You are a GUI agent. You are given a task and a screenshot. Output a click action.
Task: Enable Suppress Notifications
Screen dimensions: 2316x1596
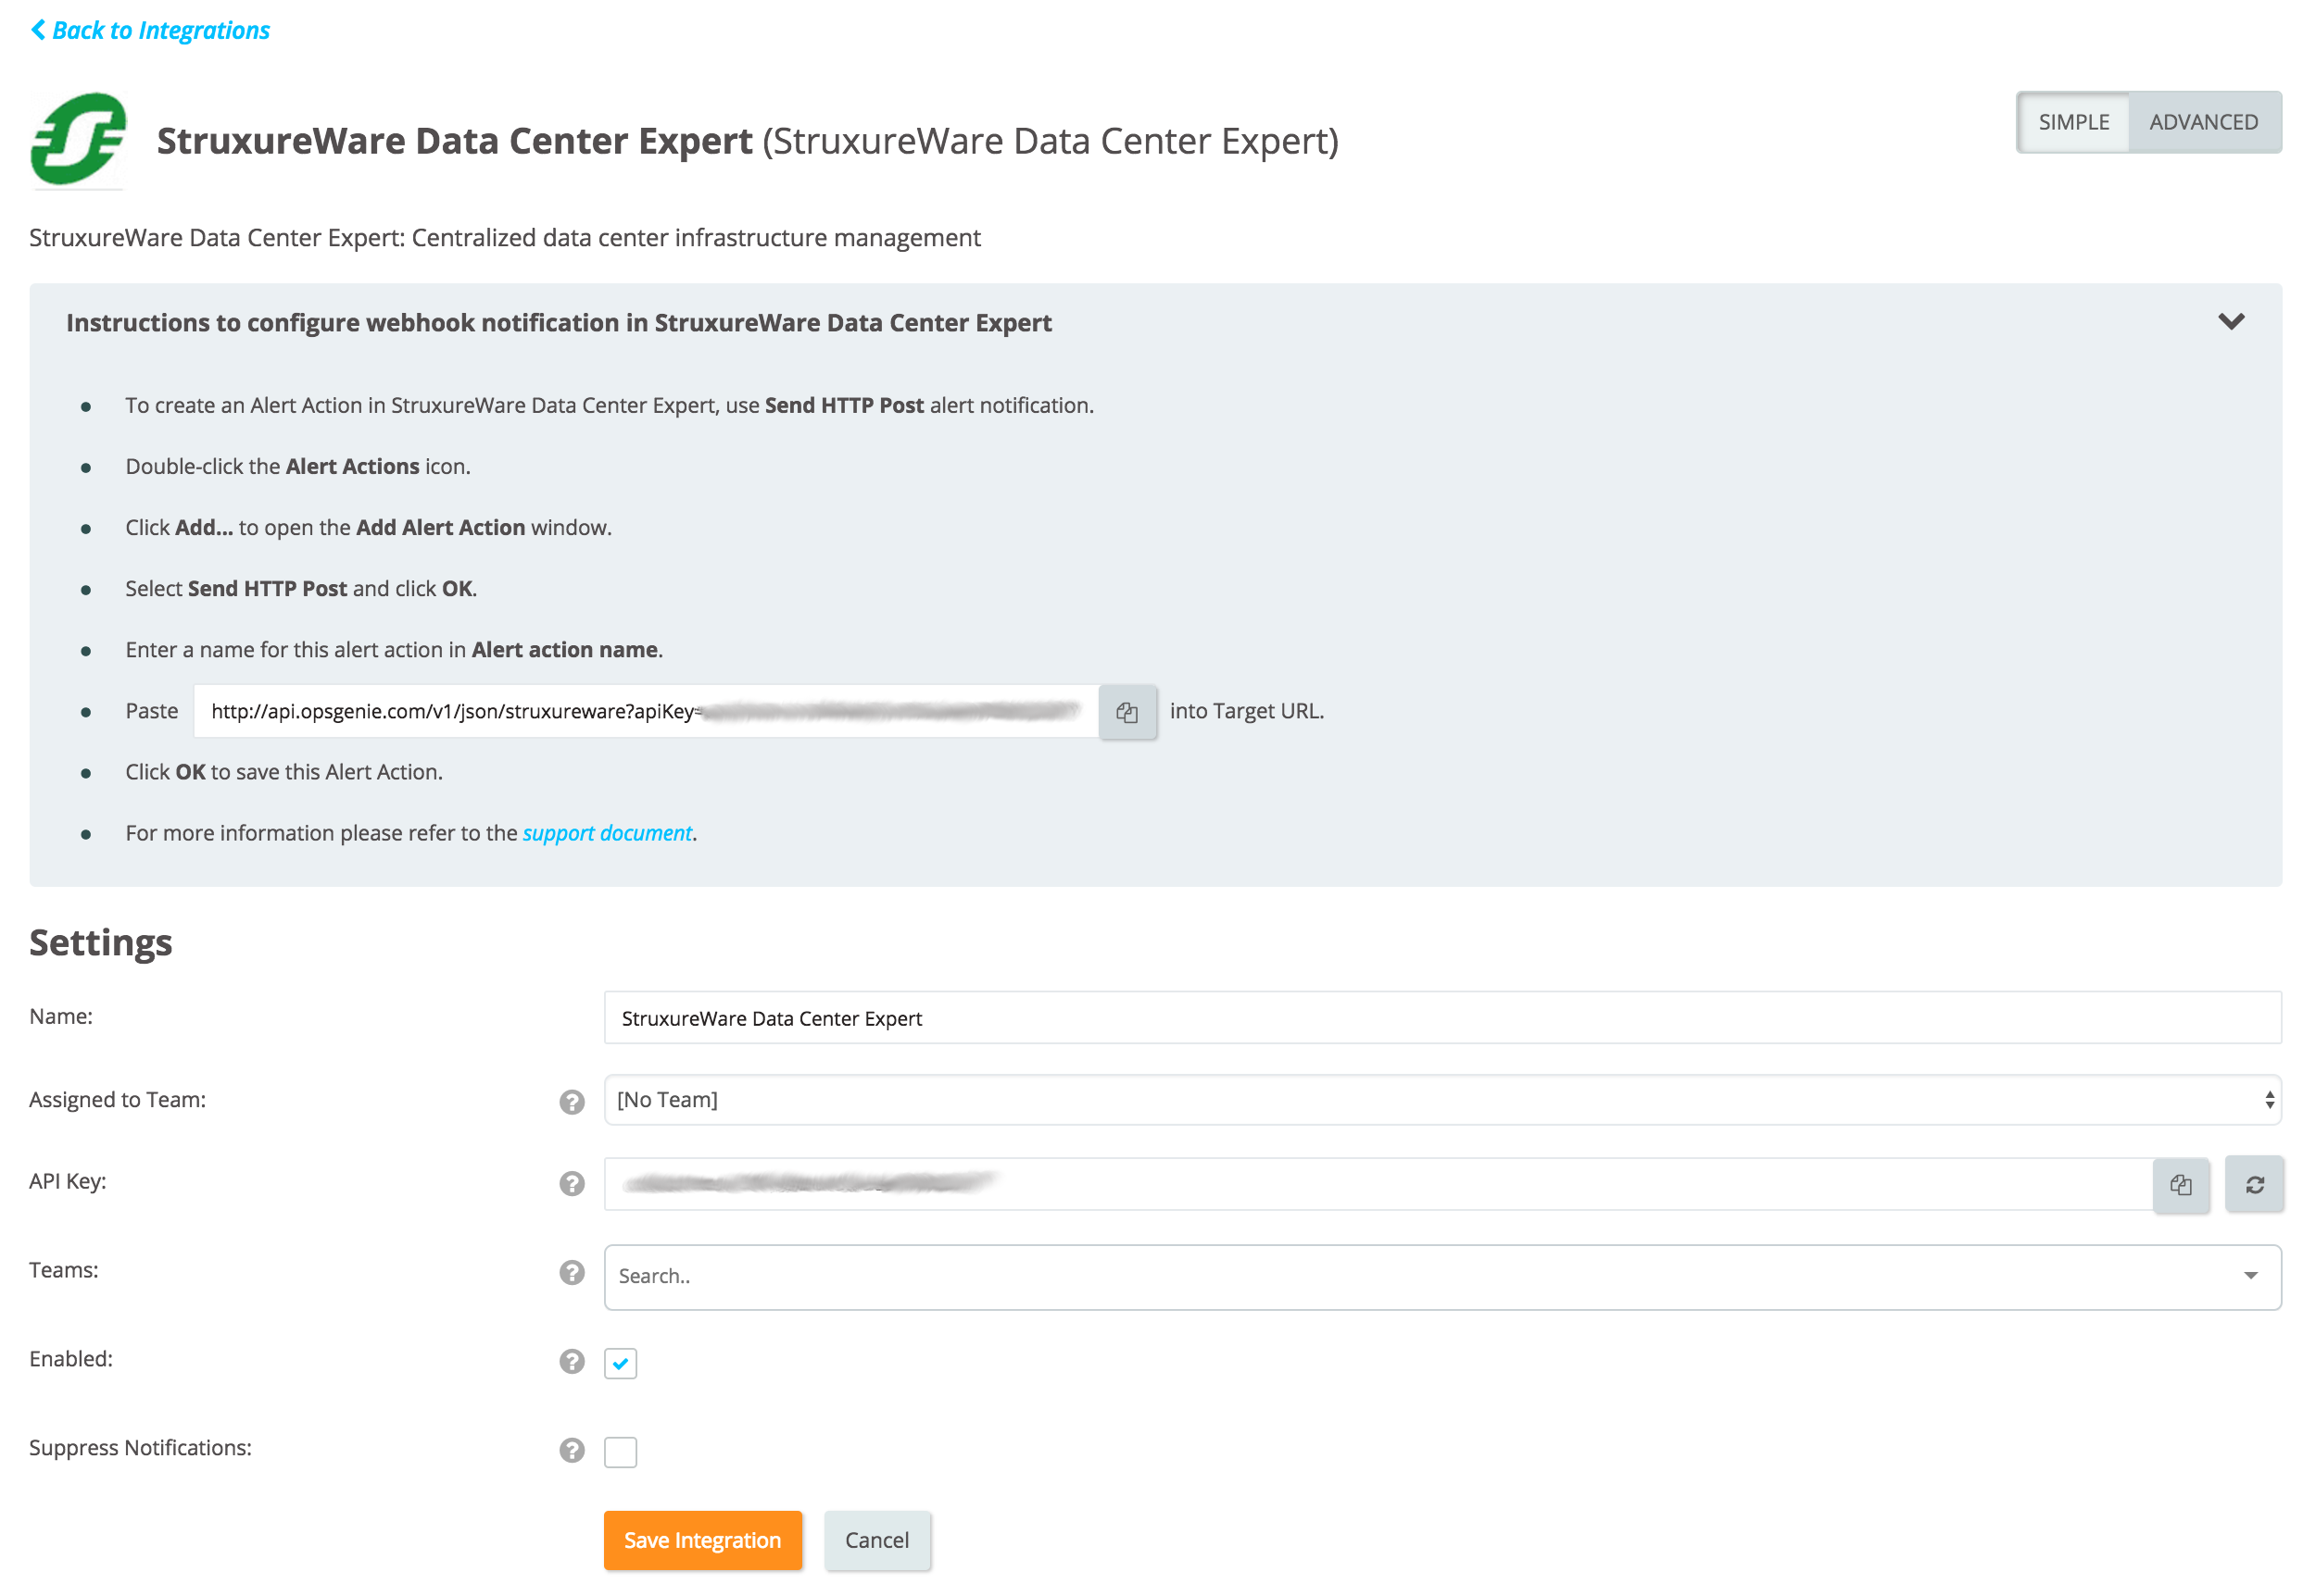622,1451
